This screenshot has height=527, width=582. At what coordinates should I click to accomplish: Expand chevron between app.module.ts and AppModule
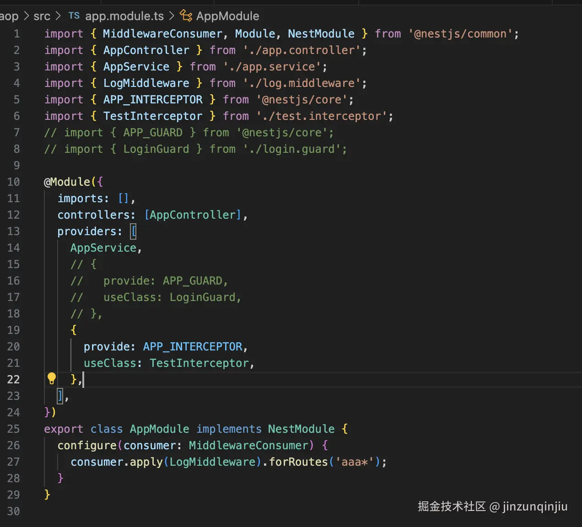point(172,16)
